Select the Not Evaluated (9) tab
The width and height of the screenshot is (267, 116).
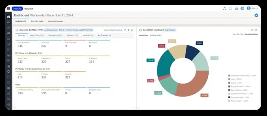pos(104,35)
